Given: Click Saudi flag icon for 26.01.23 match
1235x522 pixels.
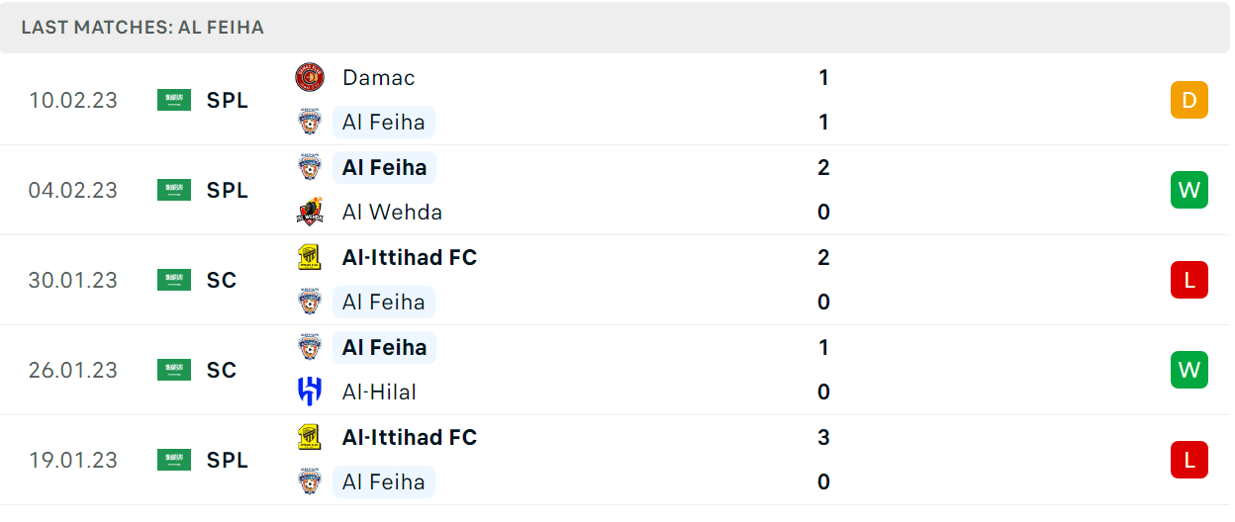Looking at the screenshot, I should point(174,370).
